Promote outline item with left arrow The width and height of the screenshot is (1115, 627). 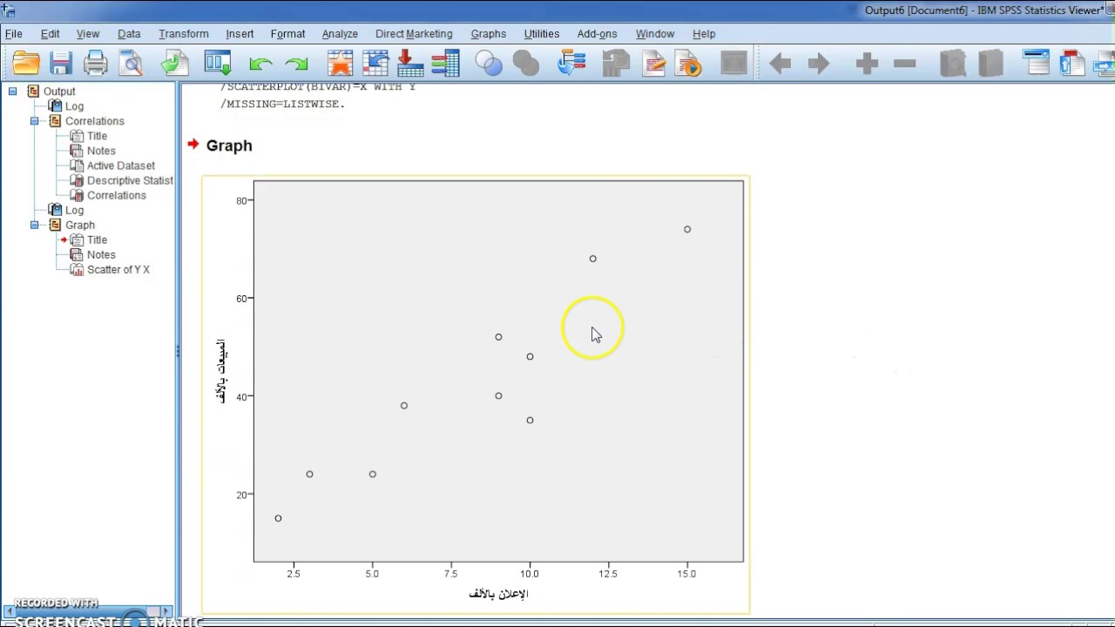[x=780, y=64]
